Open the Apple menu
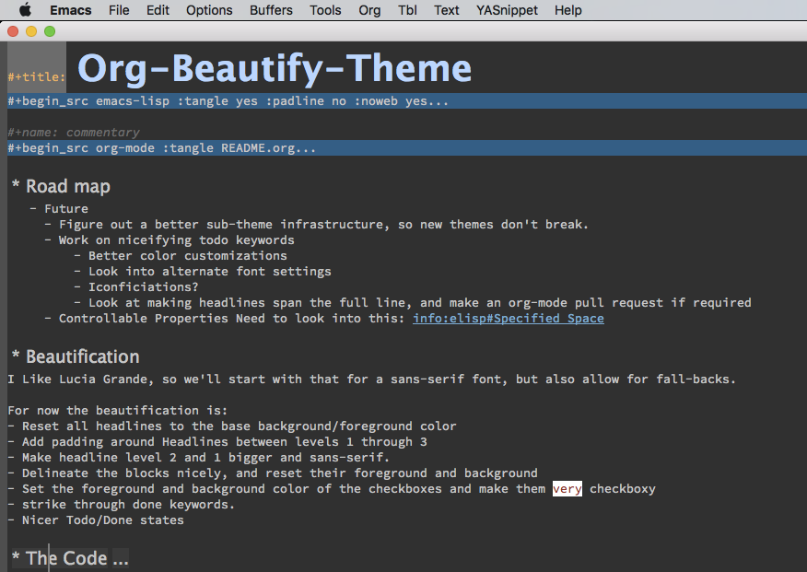This screenshot has width=807, height=572. 25,10
